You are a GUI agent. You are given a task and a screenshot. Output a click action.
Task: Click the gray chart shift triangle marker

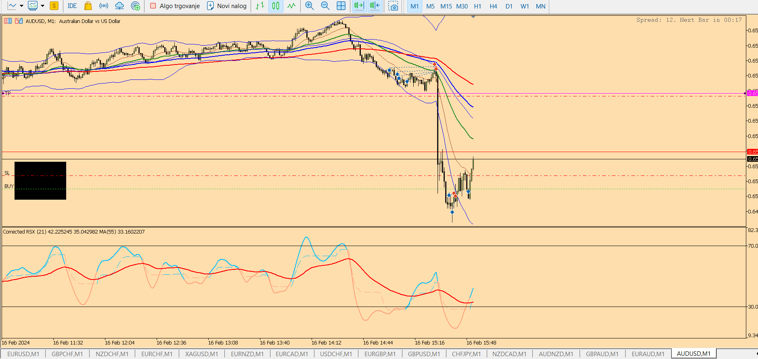point(473,17)
